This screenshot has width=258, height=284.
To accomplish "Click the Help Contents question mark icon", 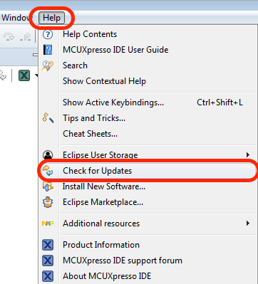I will coord(48,34).
